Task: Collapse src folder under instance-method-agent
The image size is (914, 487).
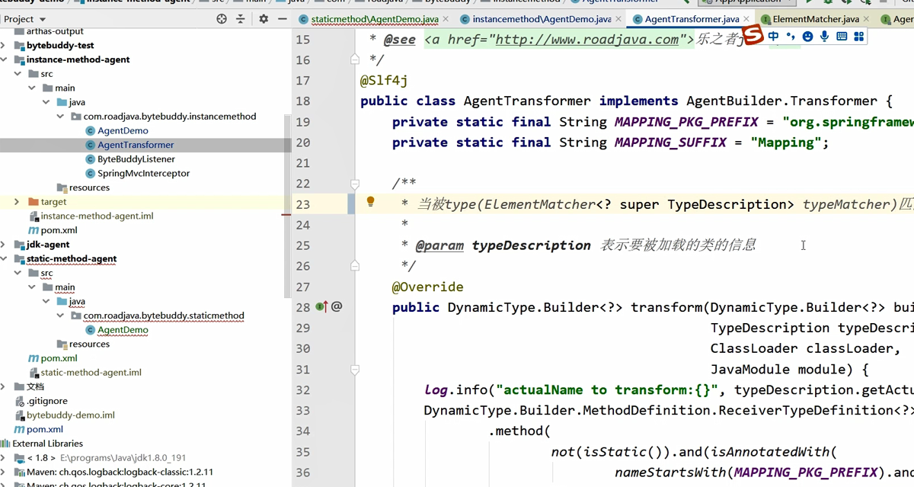Action: pos(18,74)
